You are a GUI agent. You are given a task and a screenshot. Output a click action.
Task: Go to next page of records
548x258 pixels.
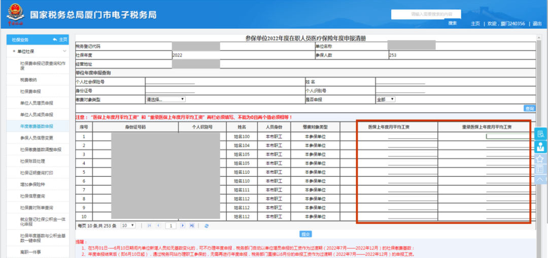click(x=184, y=225)
